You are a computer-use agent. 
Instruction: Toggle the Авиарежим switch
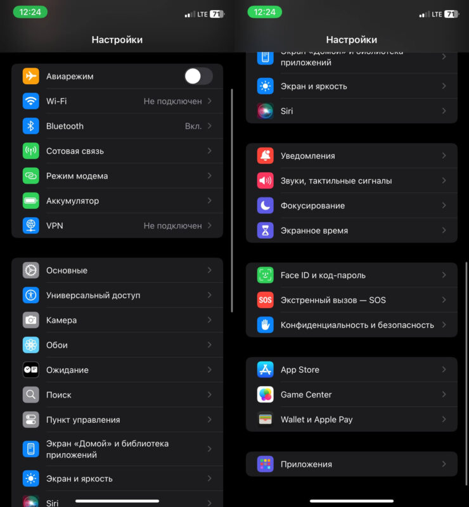[198, 77]
